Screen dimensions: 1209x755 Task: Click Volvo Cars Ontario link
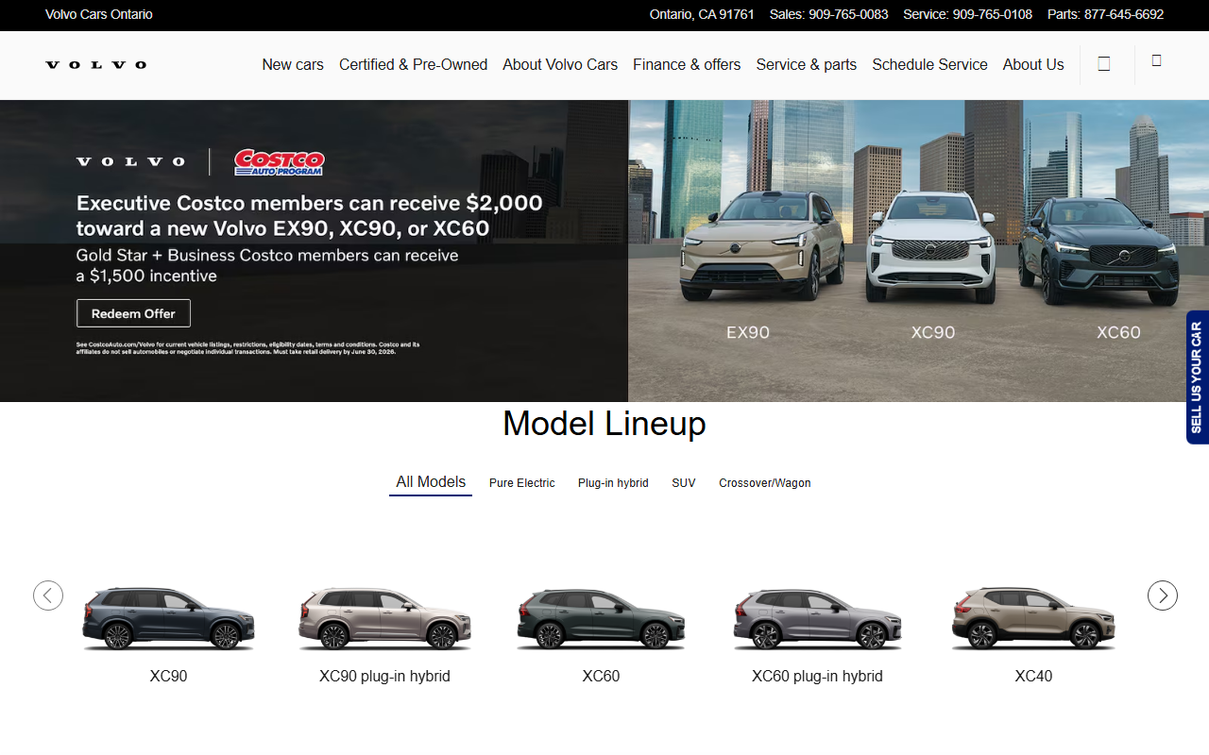pos(99,14)
